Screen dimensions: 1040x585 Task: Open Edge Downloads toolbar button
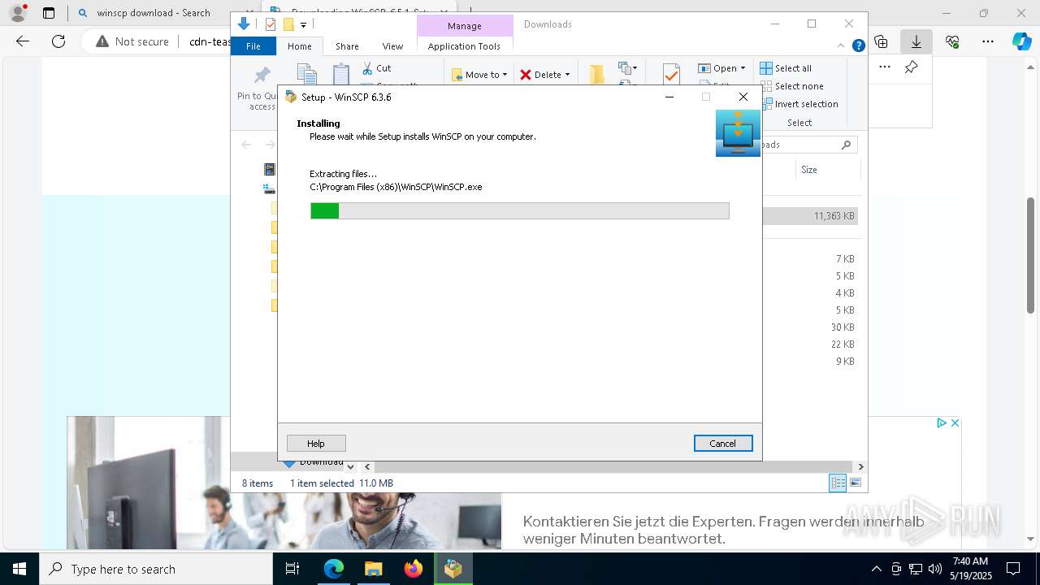(x=916, y=41)
